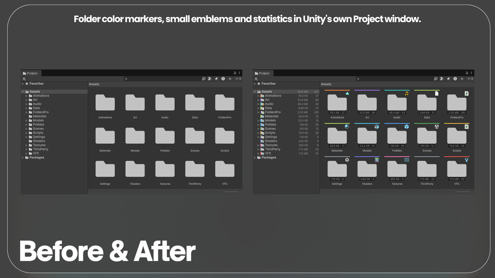
Task: Click the Assets breadcrumb in the Before window
Action: tap(94, 84)
